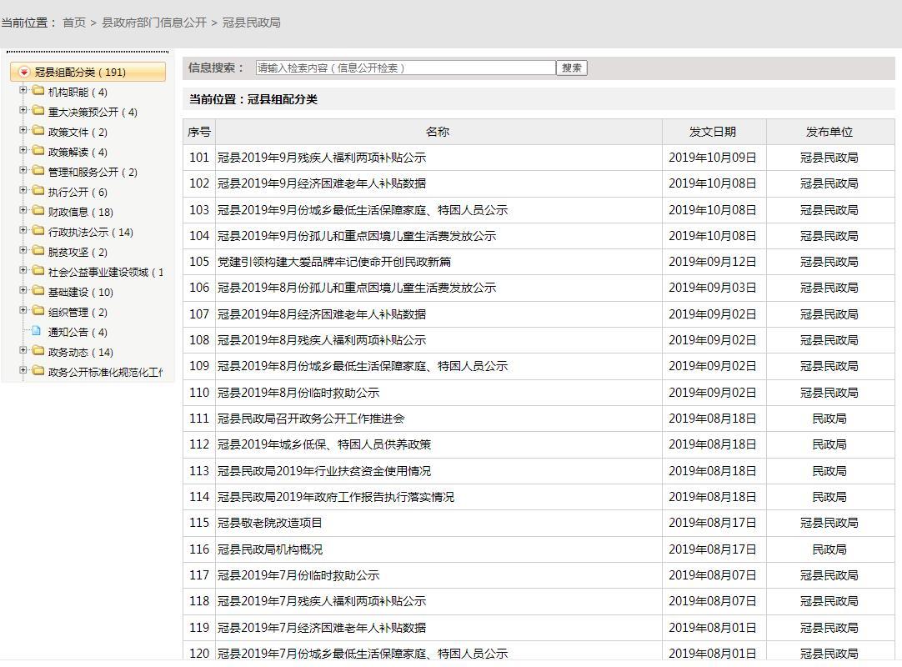Click the folder icon next to 政务公开标准化规范化
This screenshot has width=902, height=667.
(x=38, y=371)
